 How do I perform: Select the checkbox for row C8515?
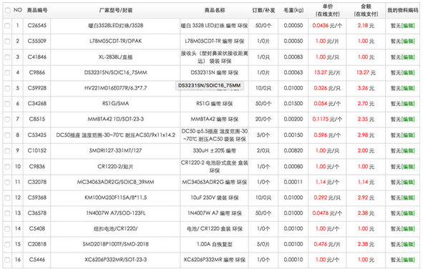7,120
